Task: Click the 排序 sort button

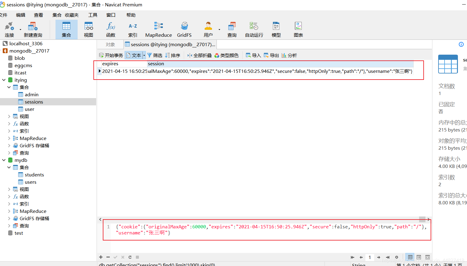Action: (173, 55)
